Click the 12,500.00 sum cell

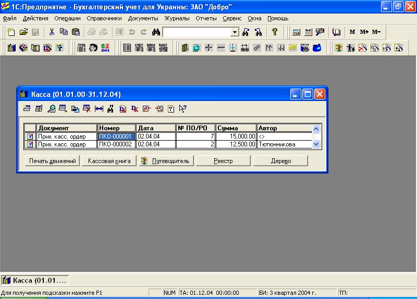236,144
